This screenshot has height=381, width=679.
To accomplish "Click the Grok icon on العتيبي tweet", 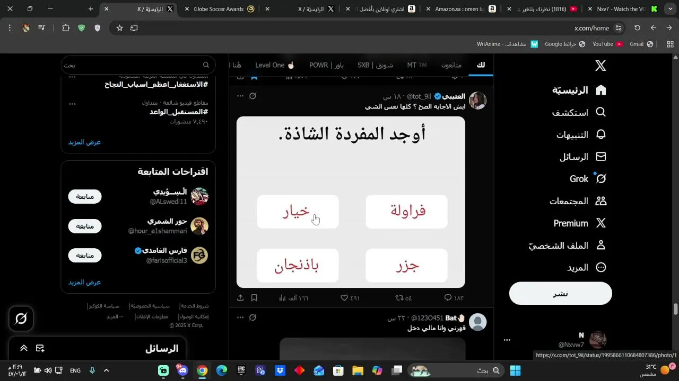I will pos(253,96).
